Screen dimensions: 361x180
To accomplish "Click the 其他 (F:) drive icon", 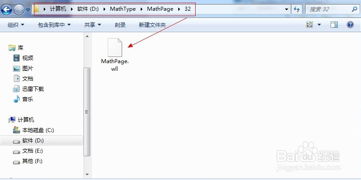I will click(17, 162).
